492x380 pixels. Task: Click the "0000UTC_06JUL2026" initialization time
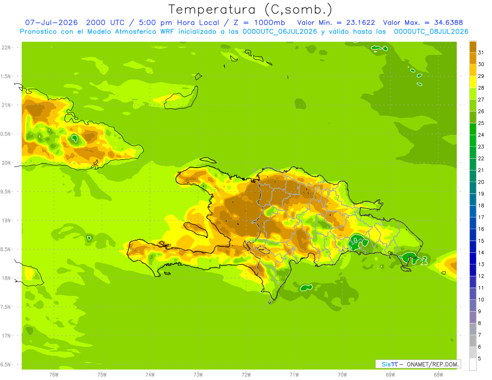280,32
